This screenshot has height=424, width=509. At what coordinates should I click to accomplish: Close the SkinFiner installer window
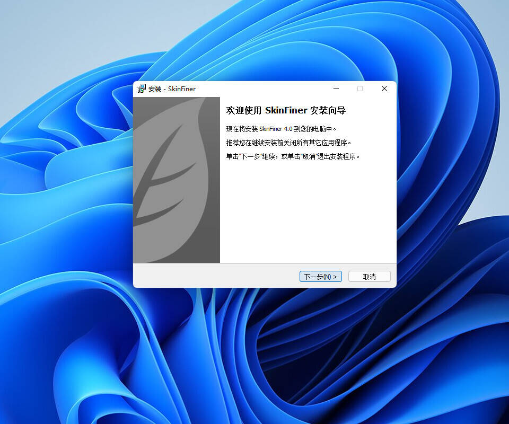tap(384, 89)
